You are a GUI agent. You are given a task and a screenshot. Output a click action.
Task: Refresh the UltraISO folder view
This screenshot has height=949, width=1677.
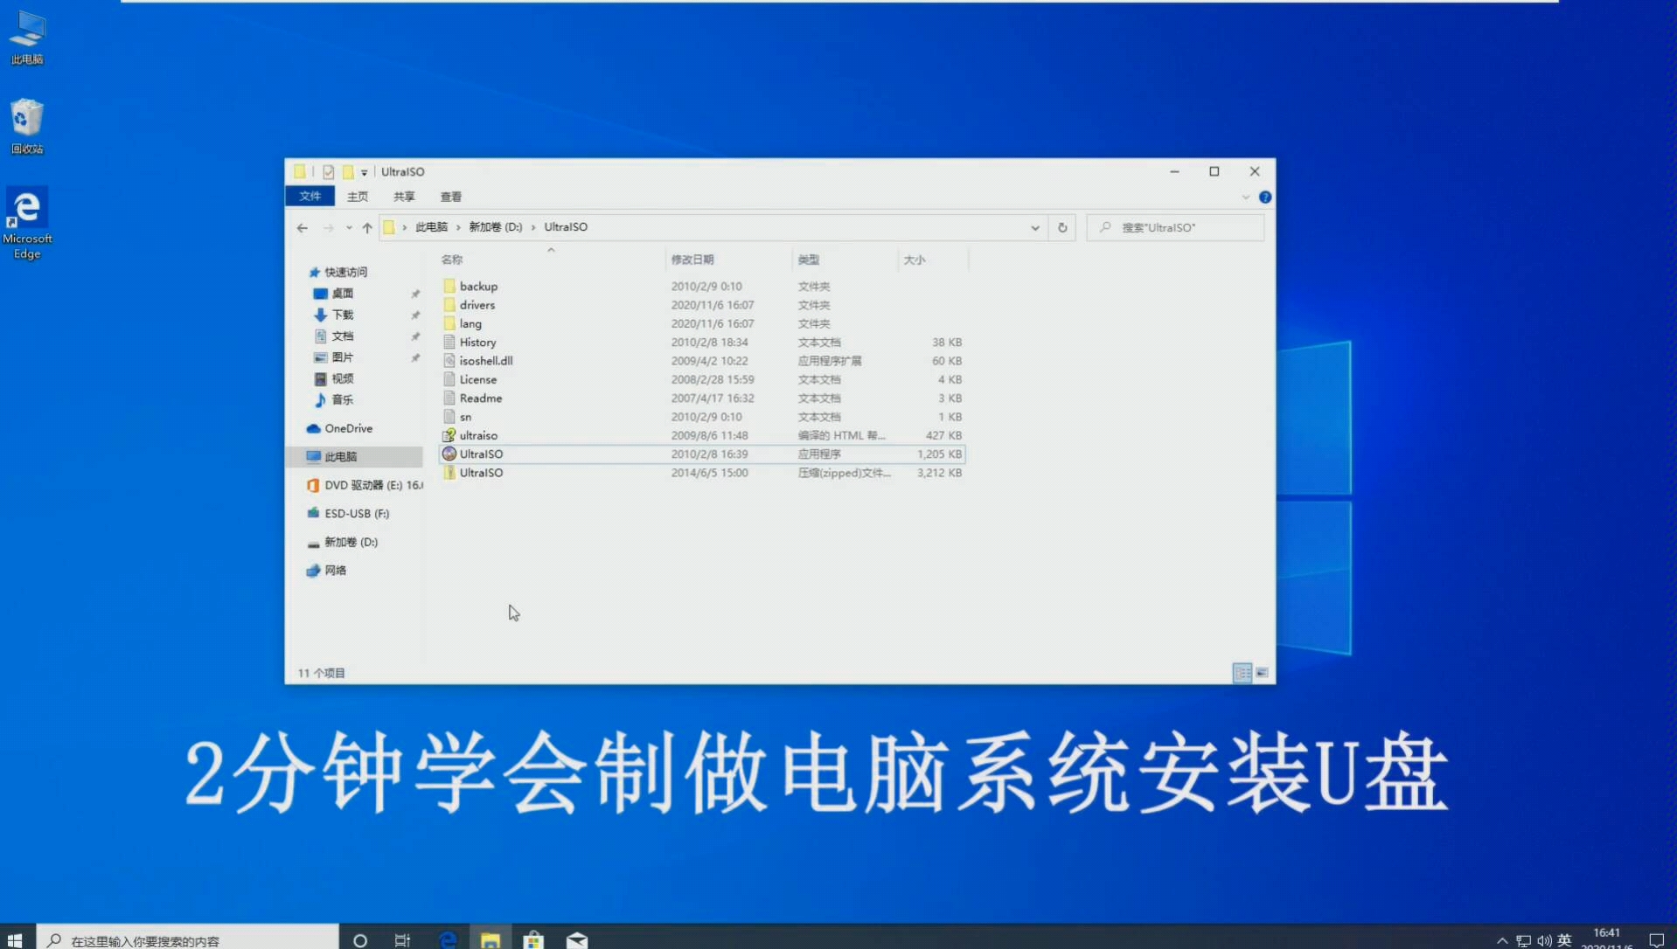pyautogui.click(x=1062, y=228)
